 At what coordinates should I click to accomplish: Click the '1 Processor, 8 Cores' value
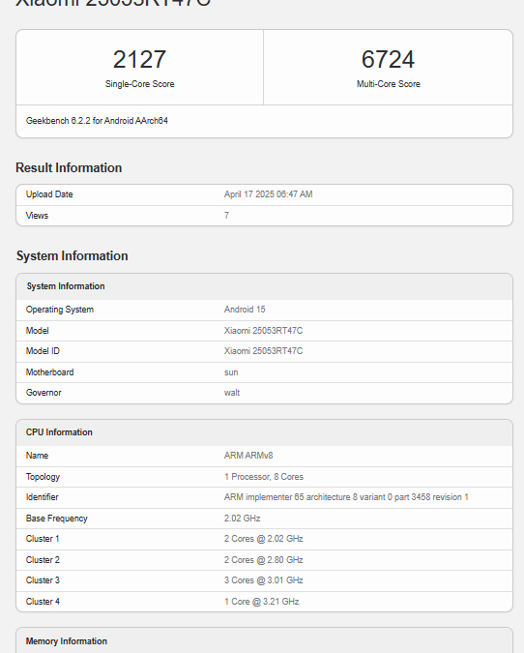click(x=264, y=477)
